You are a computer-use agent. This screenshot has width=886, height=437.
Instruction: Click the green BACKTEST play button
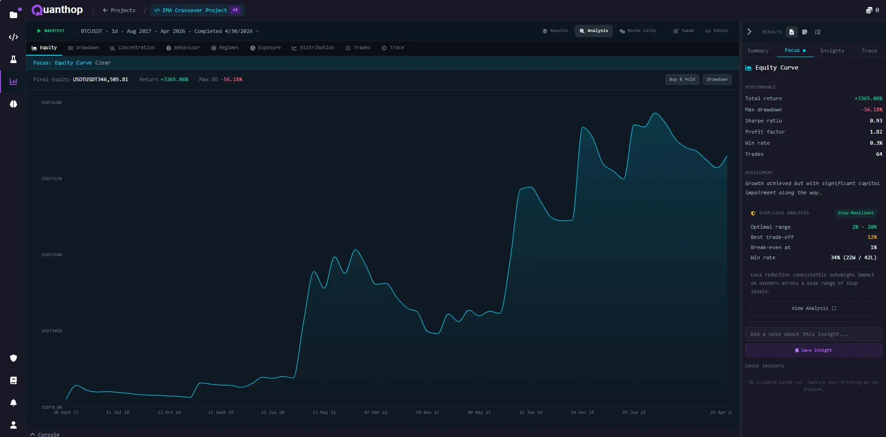pyautogui.click(x=51, y=31)
